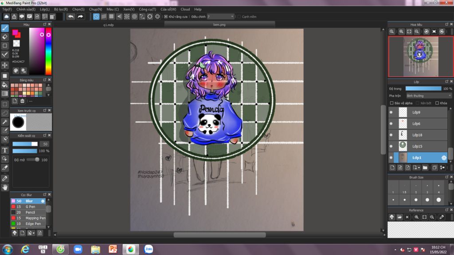The width and height of the screenshot is (454, 255).
Task: Enable the Khóa lock checkbox
Action: (x=437, y=103)
